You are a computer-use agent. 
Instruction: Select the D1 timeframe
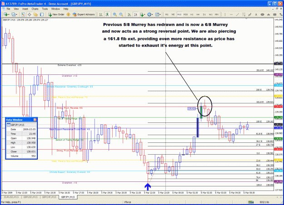pos(204,15)
